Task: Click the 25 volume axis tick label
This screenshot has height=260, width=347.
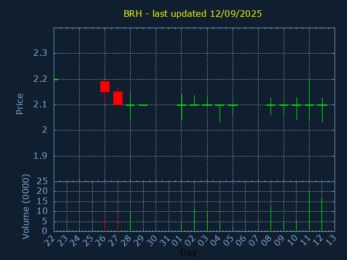Action: (42, 181)
